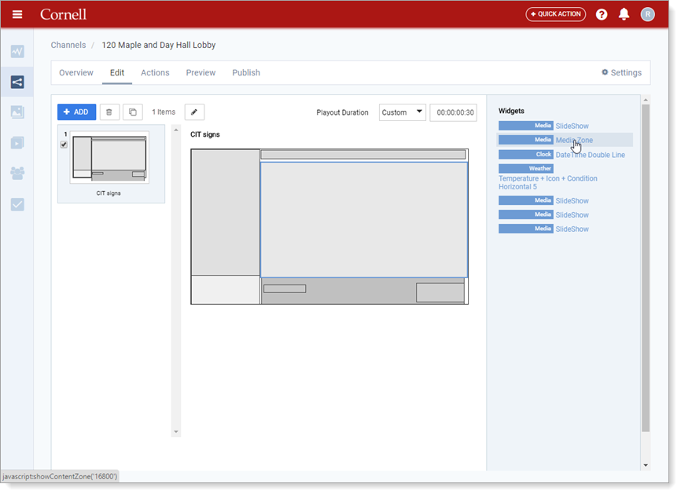Select the top banner zone in layout
681x495 pixels.
(363, 155)
